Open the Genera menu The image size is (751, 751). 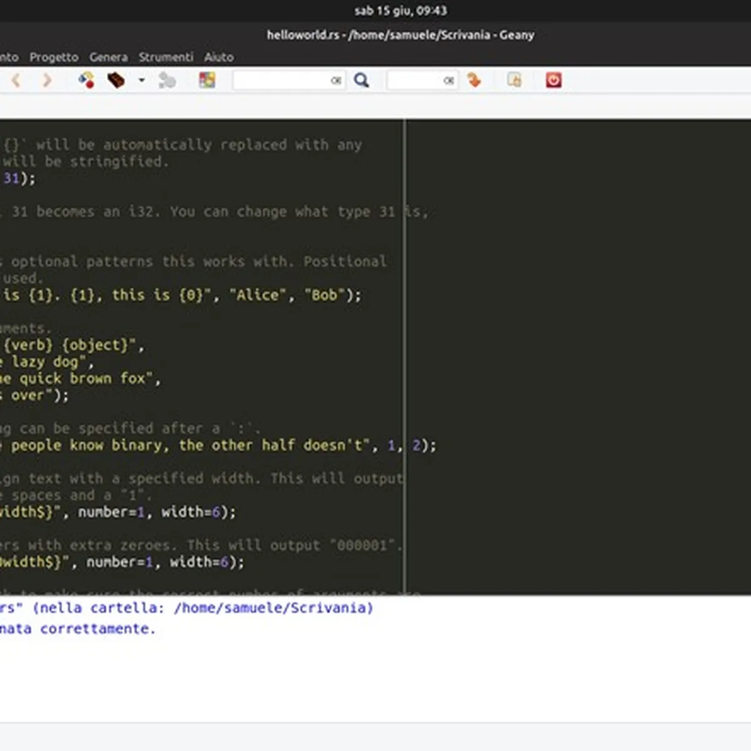pyautogui.click(x=108, y=57)
